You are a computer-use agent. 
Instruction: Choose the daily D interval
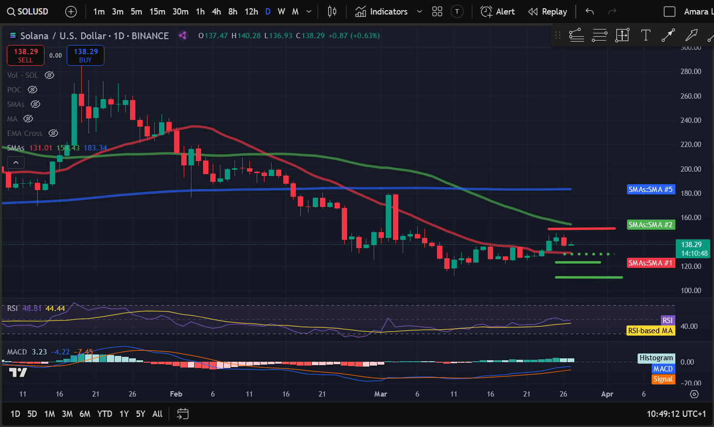[x=268, y=12]
